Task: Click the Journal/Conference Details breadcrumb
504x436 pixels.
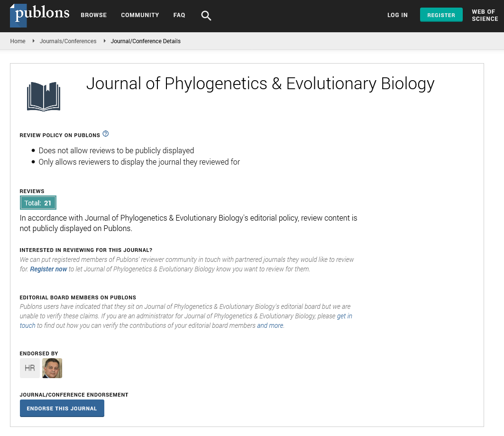Action: [146, 41]
